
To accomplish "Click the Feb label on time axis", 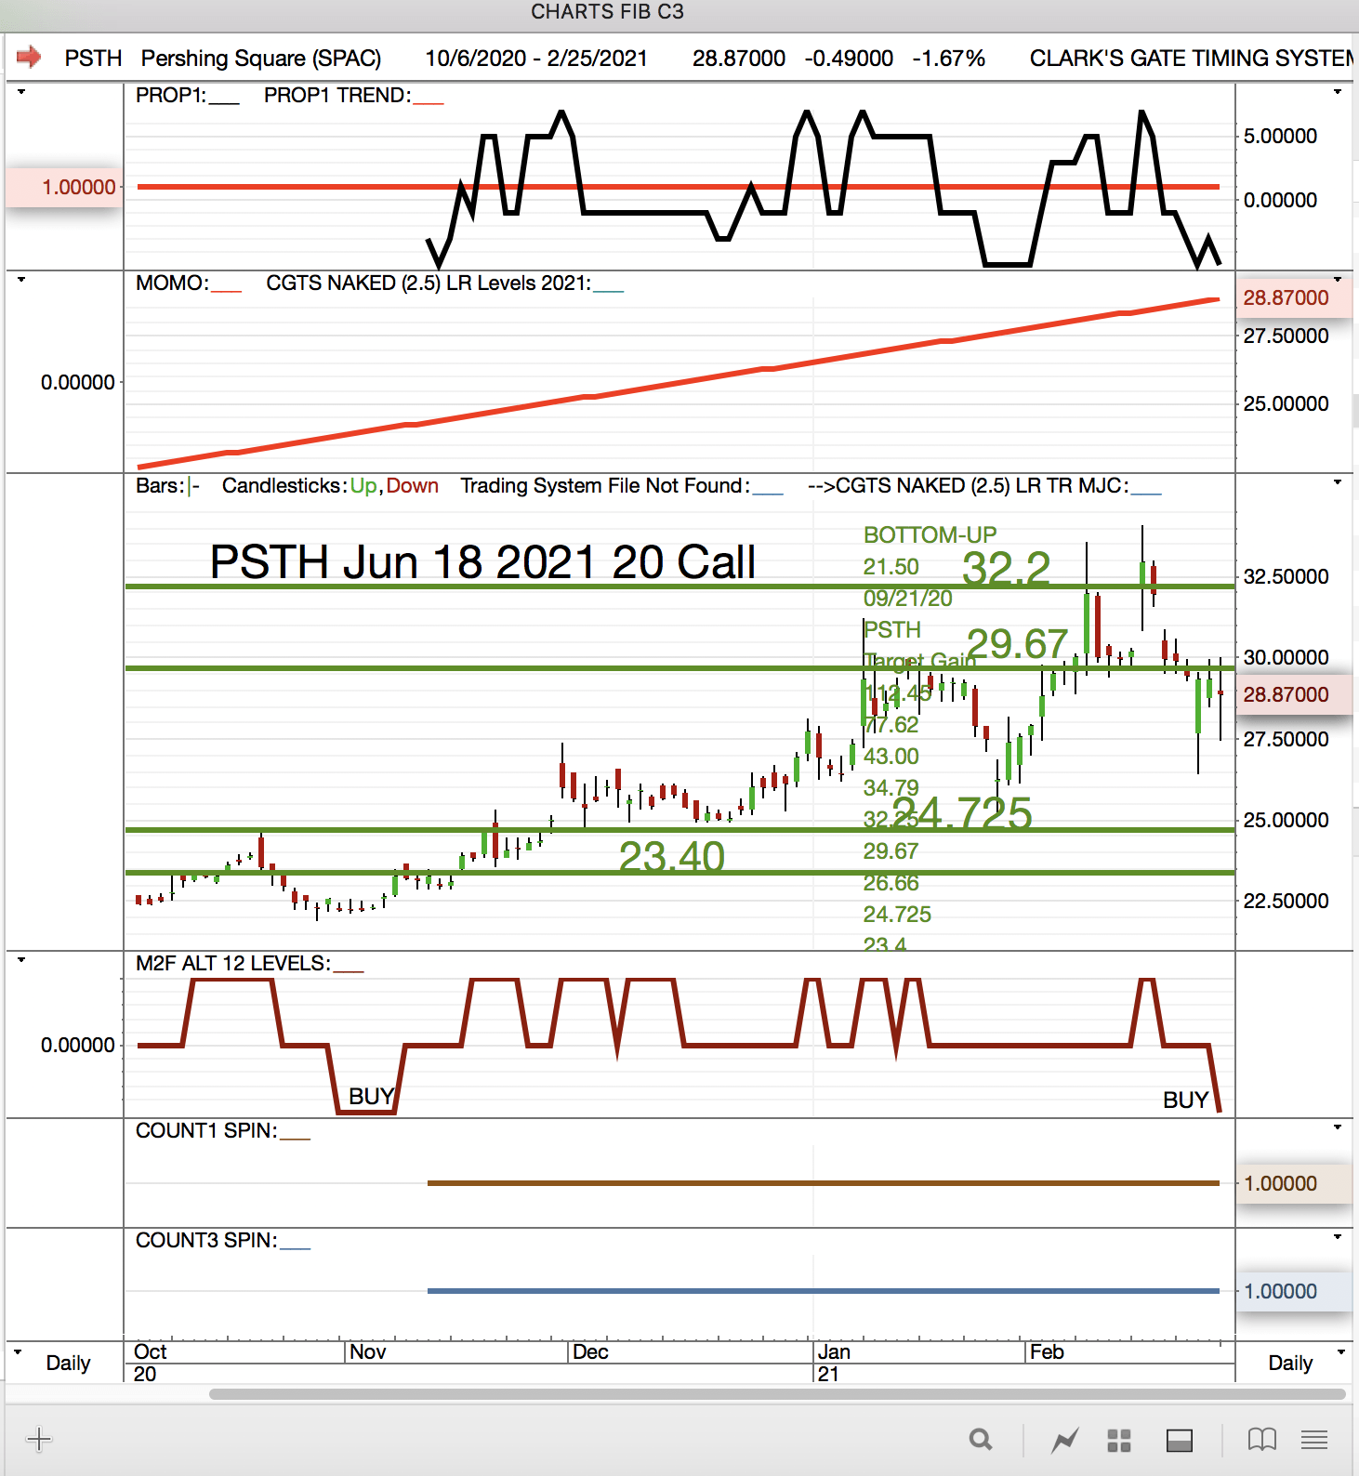I will (x=1047, y=1351).
